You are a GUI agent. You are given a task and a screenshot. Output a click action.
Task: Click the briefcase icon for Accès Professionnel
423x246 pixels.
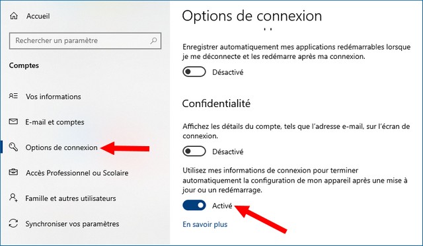(x=13, y=173)
